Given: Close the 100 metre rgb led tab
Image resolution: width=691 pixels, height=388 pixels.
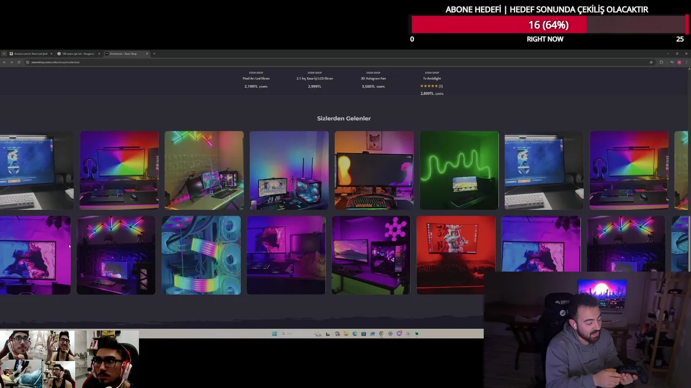Looking at the screenshot, I should coord(99,53).
